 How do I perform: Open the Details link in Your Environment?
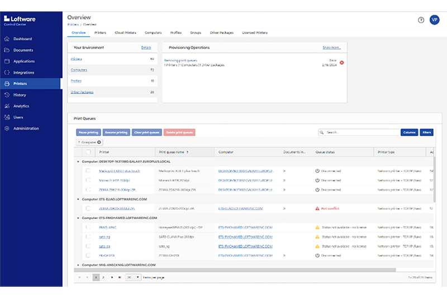pos(146,47)
